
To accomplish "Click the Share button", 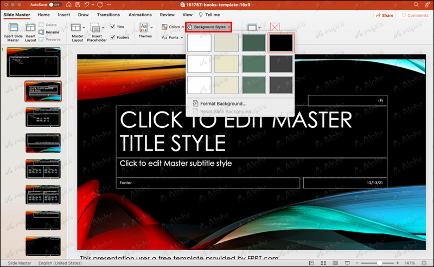I will pyautogui.click(x=384, y=16).
